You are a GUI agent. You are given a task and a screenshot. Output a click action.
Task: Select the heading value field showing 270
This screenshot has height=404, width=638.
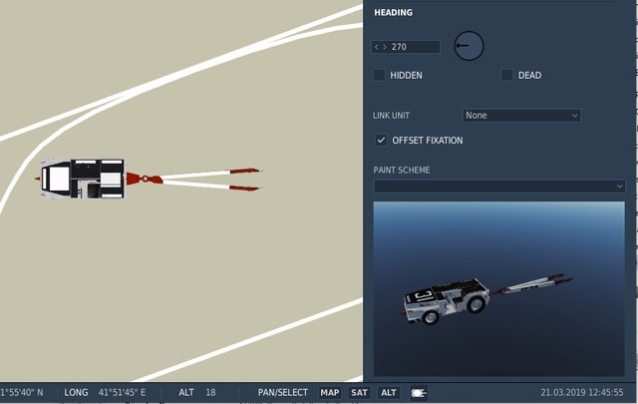point(406,47)
